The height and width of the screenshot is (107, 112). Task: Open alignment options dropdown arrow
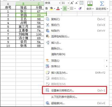(x=68, y=9)
